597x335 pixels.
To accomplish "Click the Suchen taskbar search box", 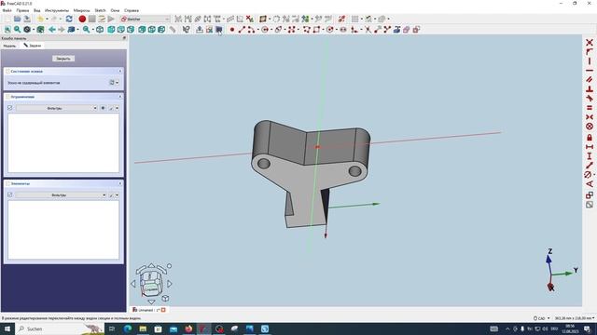I will [x=60, y=328].
